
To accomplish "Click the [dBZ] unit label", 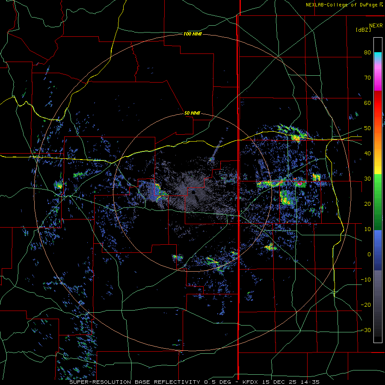I will click(x=363, y=30).
